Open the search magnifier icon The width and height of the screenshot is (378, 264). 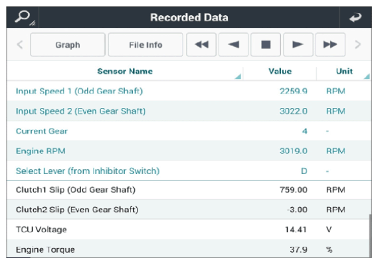pos(23,17)
